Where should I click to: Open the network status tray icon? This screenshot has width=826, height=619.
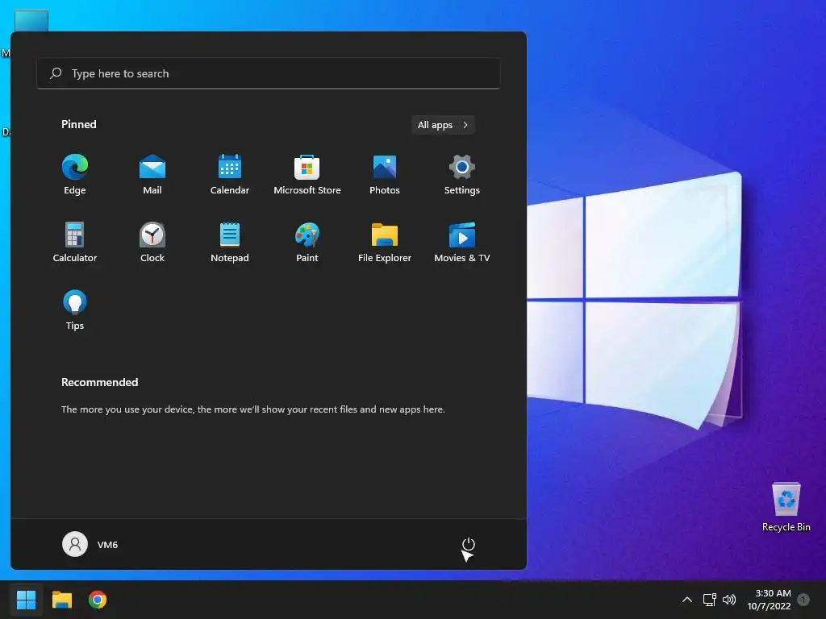pos(709,600)
